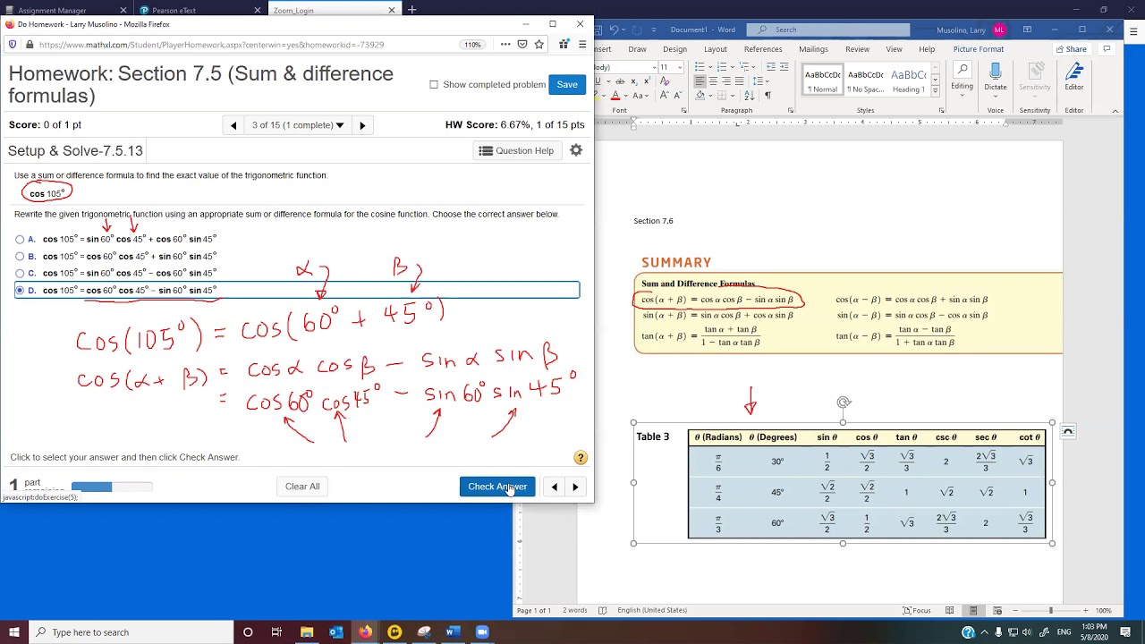Open the Editor tool in Word
This screenshot has width=1145, height=644.
pos(1074,77)
